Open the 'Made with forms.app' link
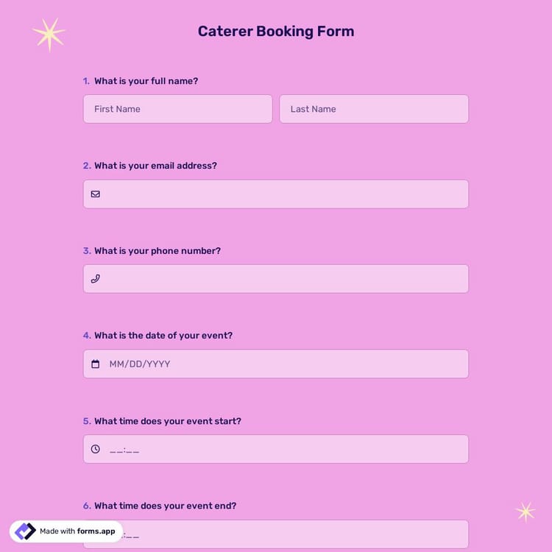 77,531
